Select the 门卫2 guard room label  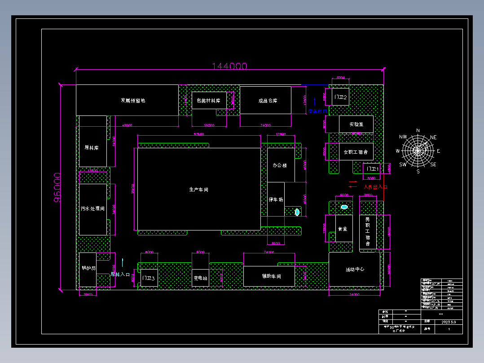[340, 97]
